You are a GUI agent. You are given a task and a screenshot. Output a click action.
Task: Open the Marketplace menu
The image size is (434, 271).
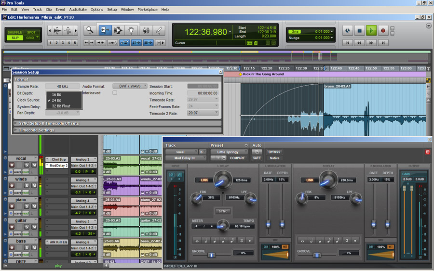147,9
